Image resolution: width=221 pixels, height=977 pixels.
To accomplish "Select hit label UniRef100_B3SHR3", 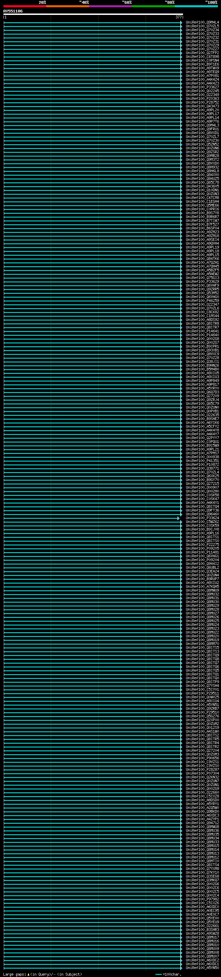I will (202, 930).
